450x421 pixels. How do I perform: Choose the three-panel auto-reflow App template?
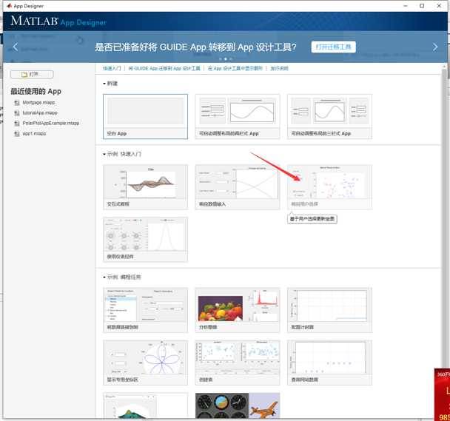[x=329, y=116]
